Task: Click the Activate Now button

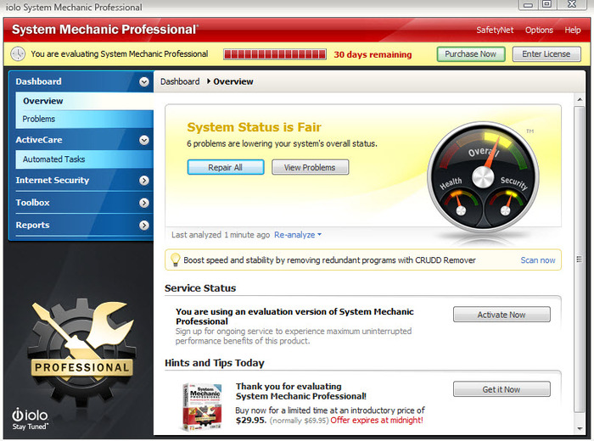Action: tap(502, 315)
